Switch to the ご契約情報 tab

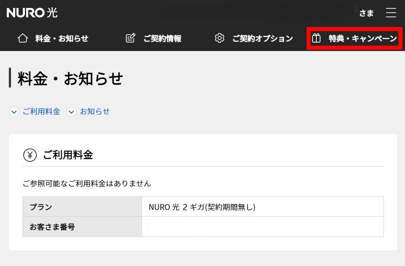pyautogui.click(x=162, y=39)
